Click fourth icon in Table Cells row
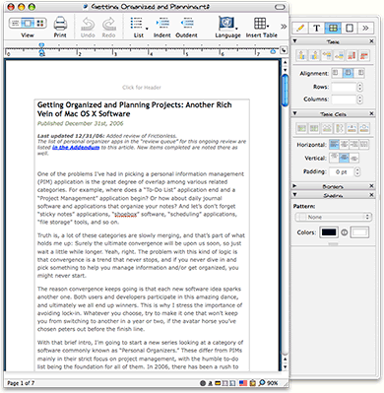 pos(339,128)
